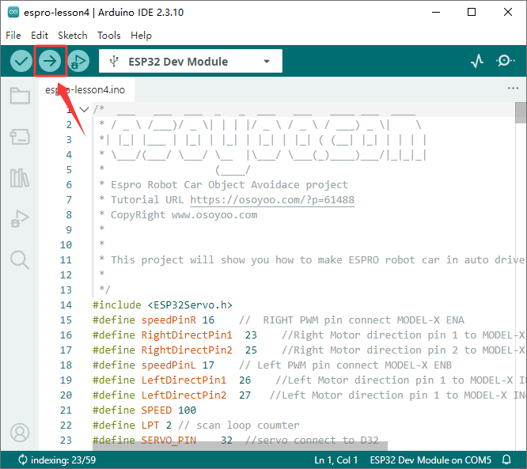Image resolution: width=527 pixels, height=469 pixels.
Task: Click line number 14 in gutter
Action: click(66, 305)
